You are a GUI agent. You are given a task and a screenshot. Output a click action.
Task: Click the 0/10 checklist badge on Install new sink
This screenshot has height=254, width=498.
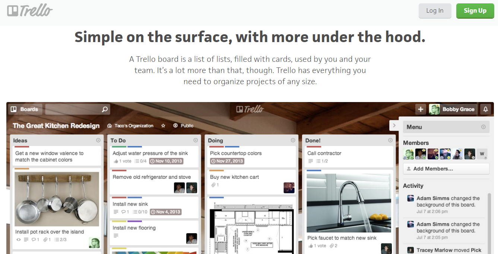pos(140,212)
